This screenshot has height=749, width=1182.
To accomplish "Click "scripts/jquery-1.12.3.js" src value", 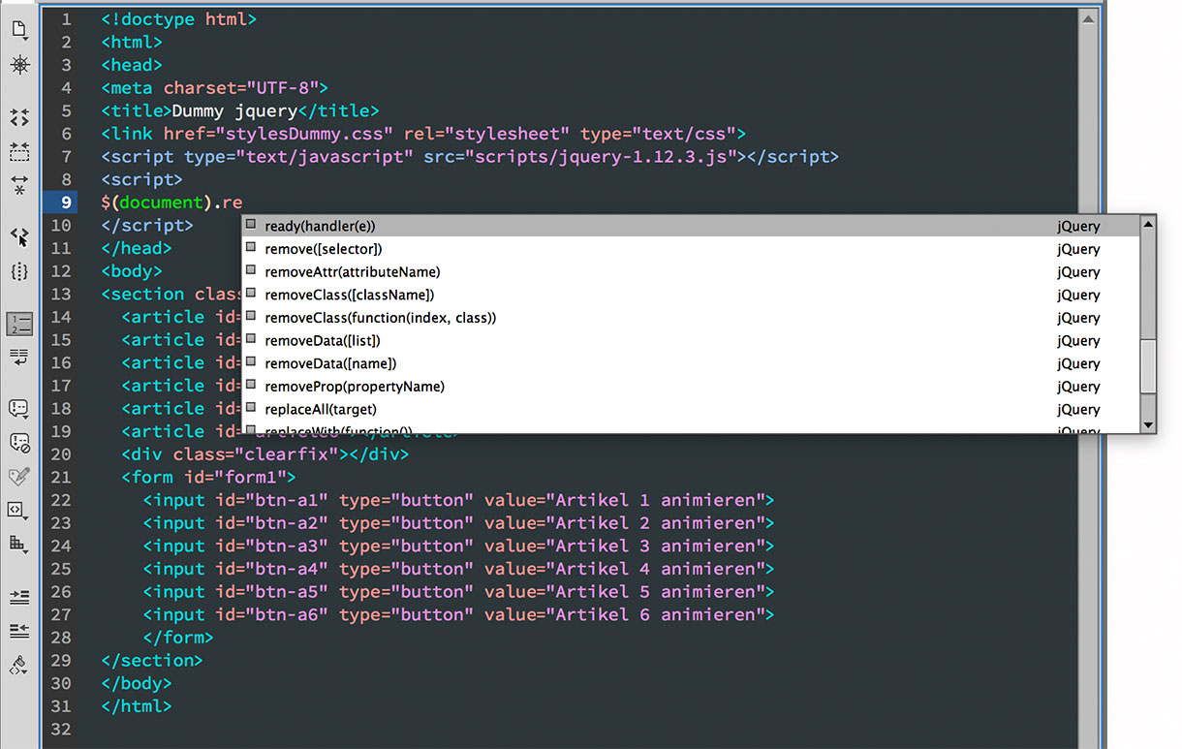I will point(601,157).
